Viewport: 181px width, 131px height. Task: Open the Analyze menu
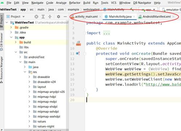(61, 3)
